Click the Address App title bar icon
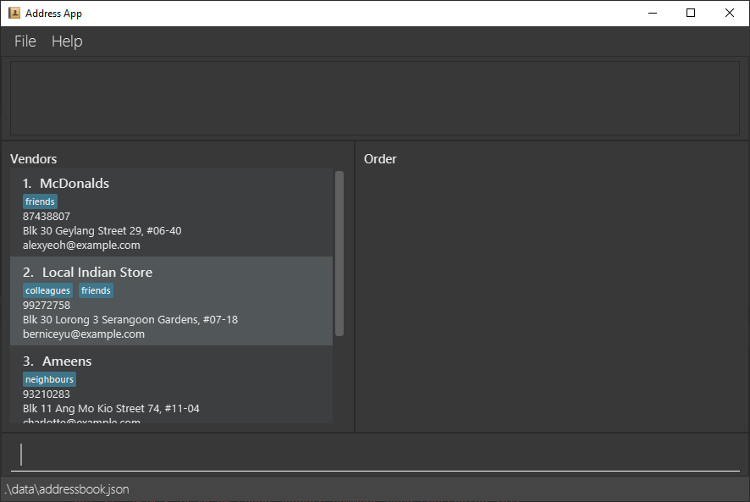This screenshot has width=750, height=502. click(14, 13)
